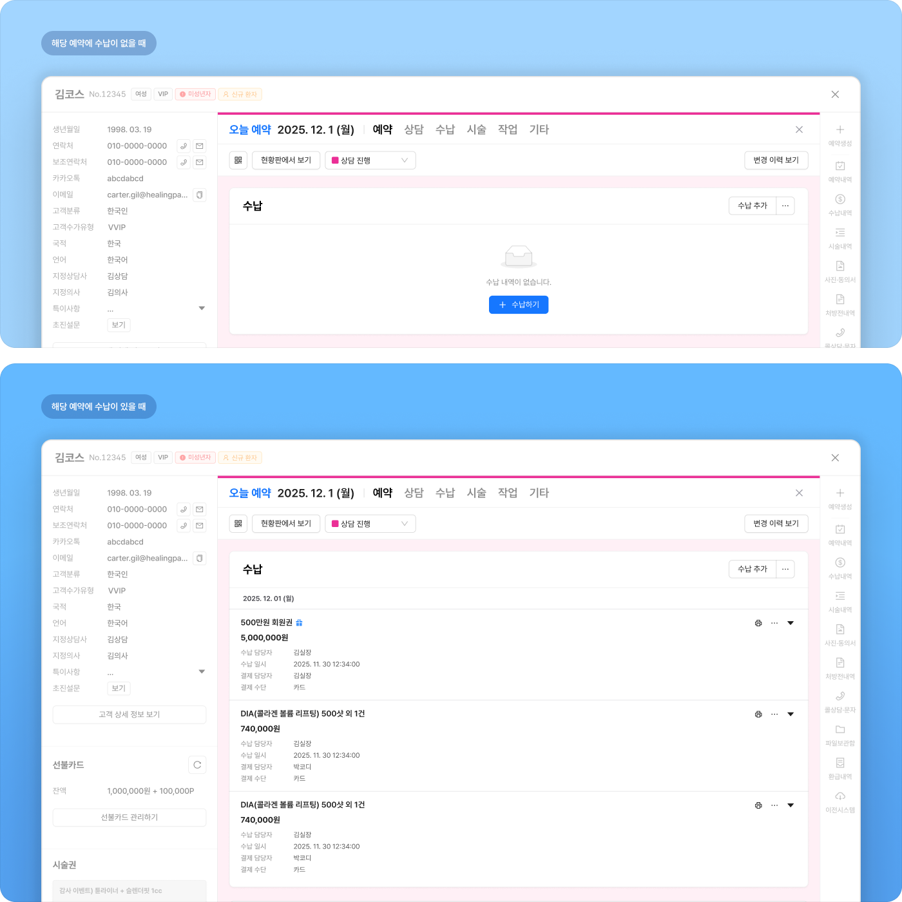Click 초진설문 보기 button in upper panel

tap(119, 325)
